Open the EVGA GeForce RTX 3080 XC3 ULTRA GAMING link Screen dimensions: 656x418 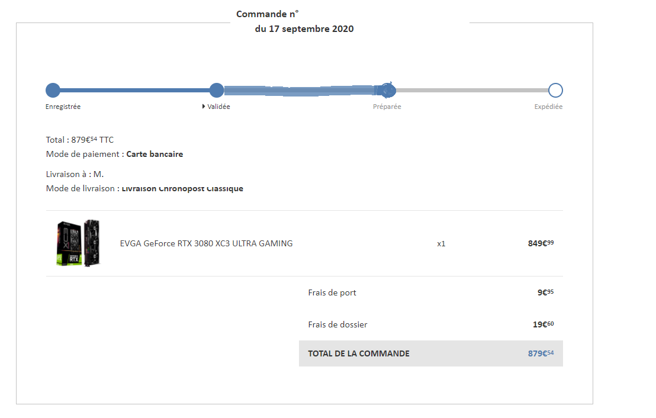tap(206, 243)
